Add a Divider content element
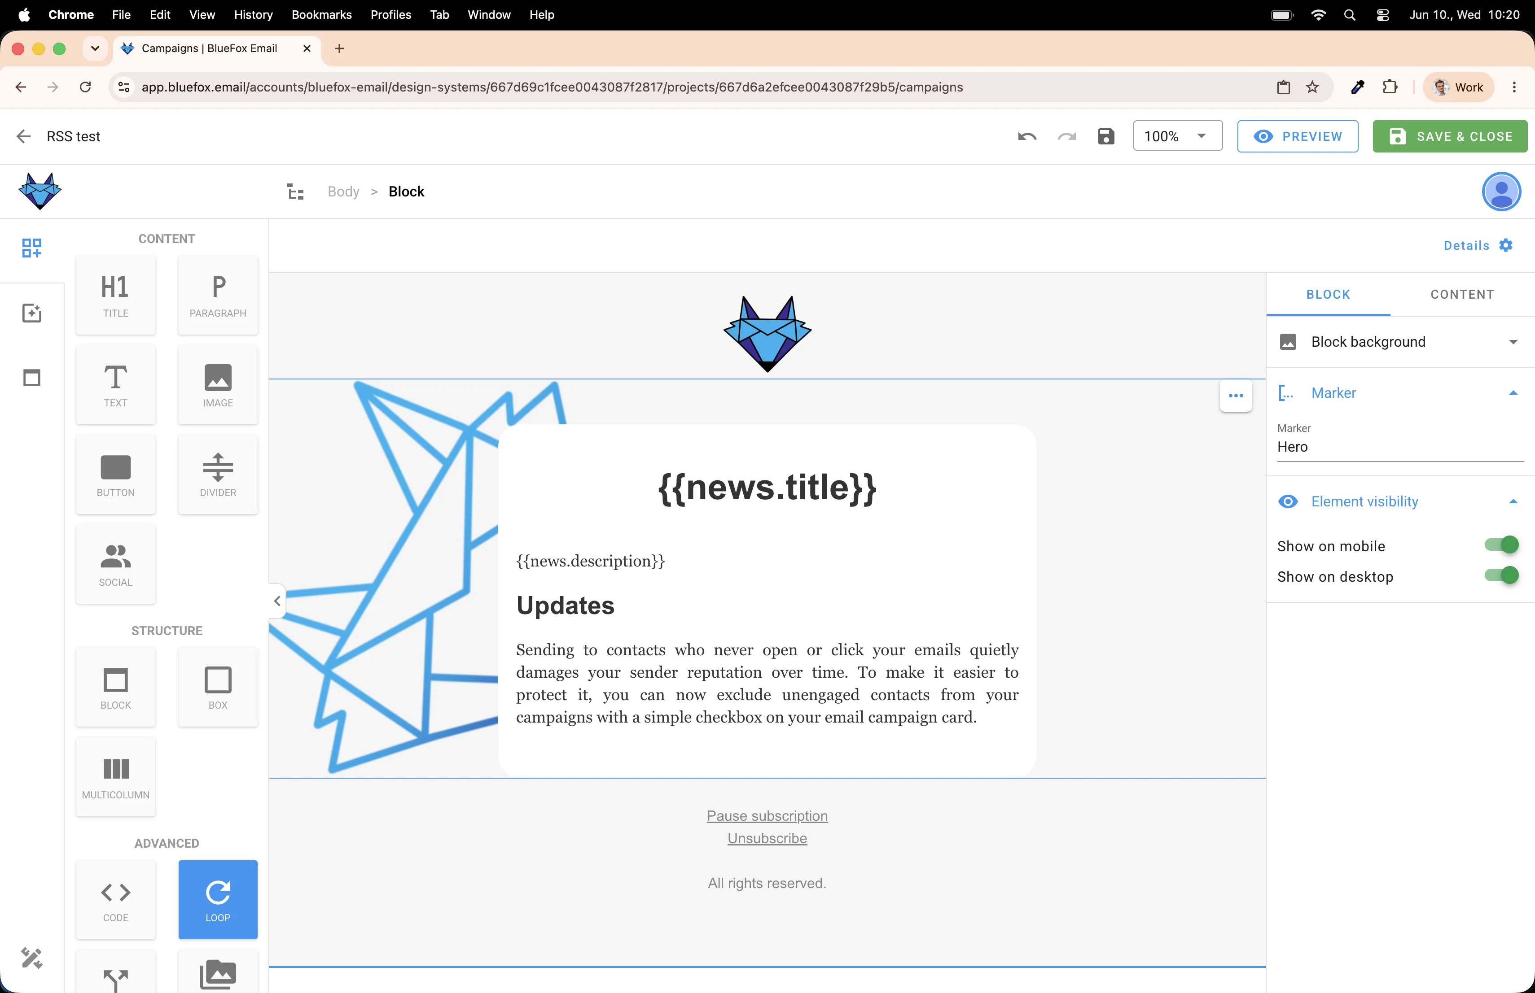 218,474
